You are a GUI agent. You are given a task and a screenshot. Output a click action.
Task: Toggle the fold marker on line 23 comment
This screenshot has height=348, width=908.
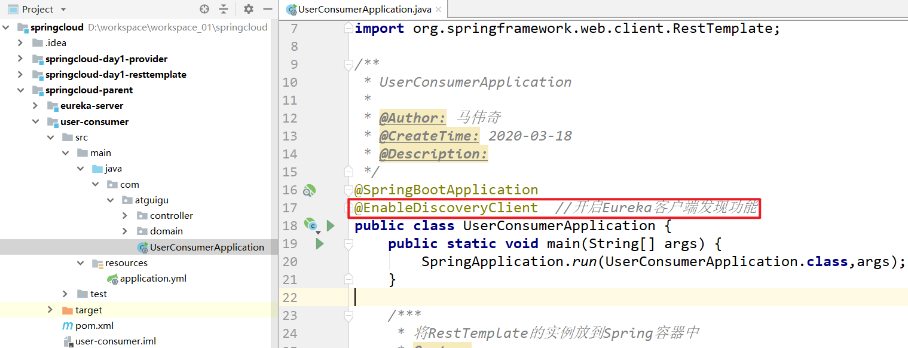click(x=348, y=315)
